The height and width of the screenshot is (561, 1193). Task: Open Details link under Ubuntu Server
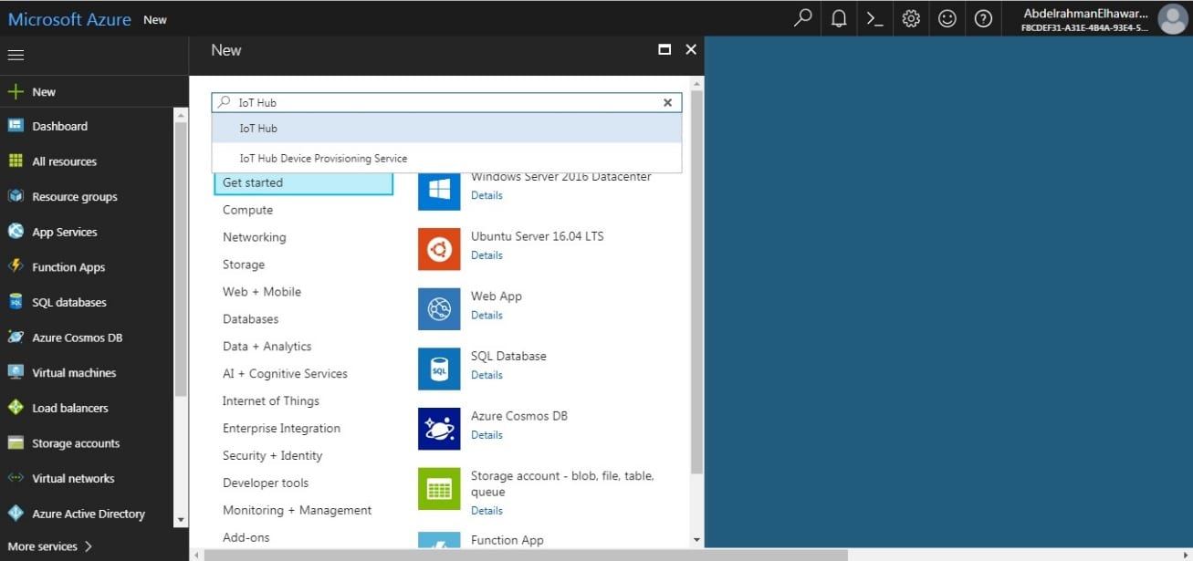[487, 255]
